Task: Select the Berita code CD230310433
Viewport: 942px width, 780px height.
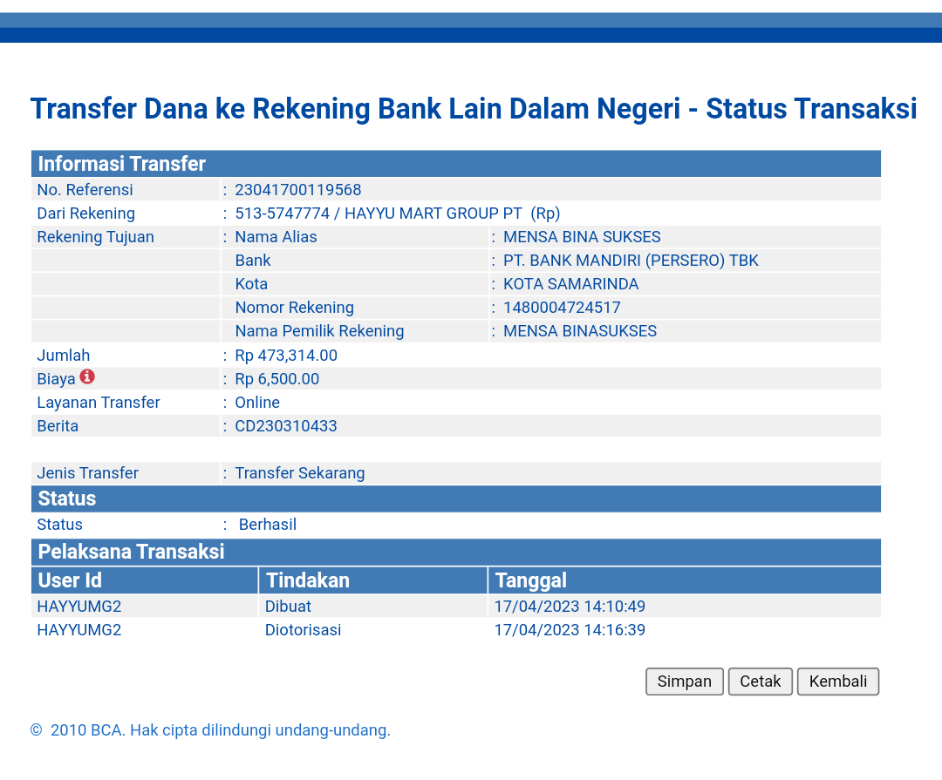Action: pos(285,426)
